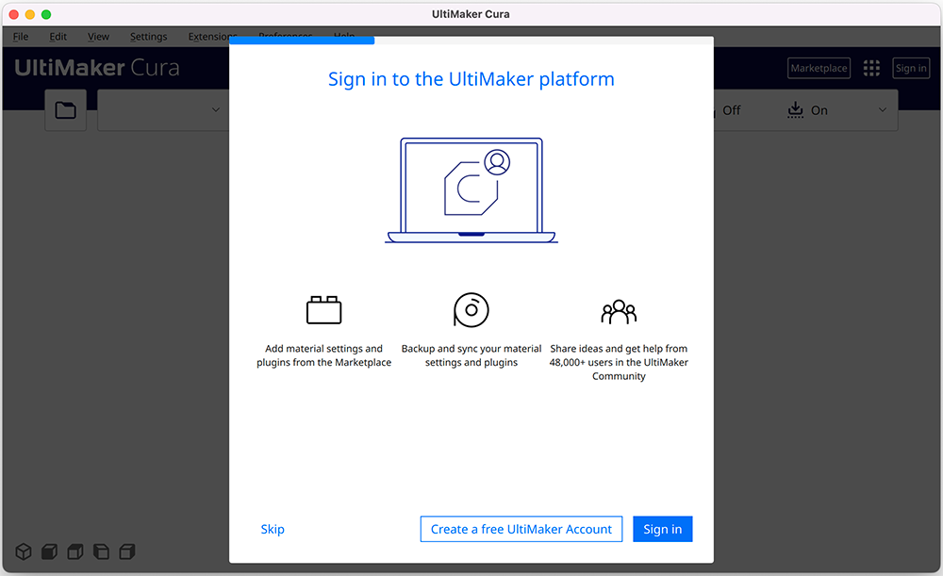This screenshot has width=943, height=576.
Task: Click 'Share ideas and get help' text
Action: point(619,362)
